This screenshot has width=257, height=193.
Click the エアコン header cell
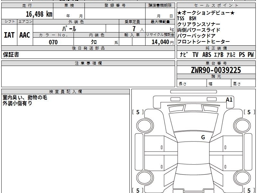(25, 22)
